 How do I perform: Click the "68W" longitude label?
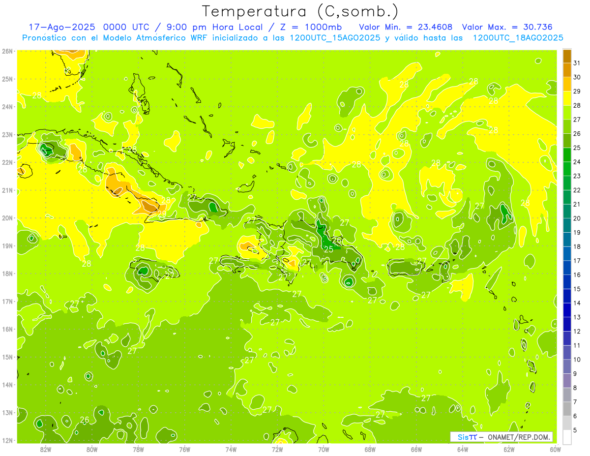click(x=370, y=449)
